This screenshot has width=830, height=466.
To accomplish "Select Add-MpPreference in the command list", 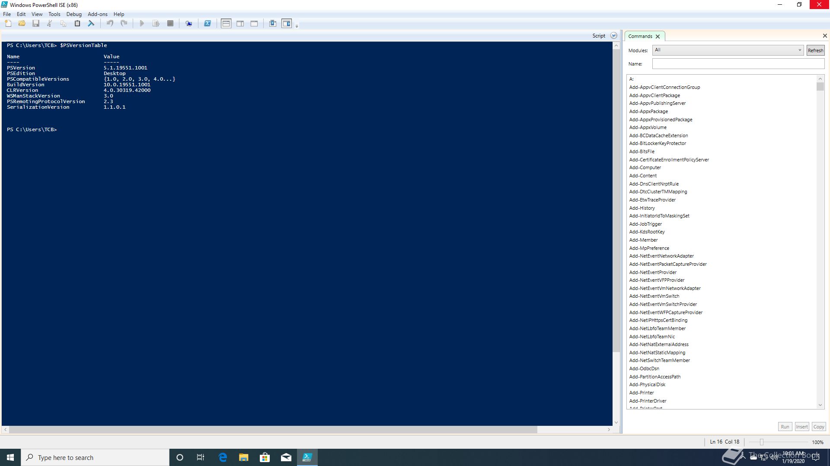I will click(x=649, y=248).
